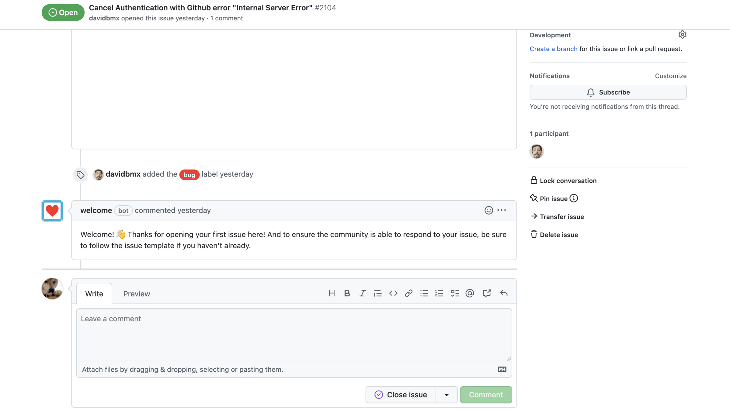The height and width of the screenshot is (410, 730).
Task: Add emoji reaction to welcome bot comment
Action: pyautogui.click(x=488, y=210)
